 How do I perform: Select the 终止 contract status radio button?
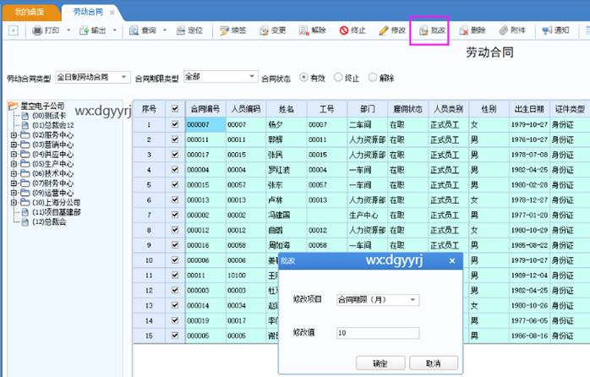(340, 78)
